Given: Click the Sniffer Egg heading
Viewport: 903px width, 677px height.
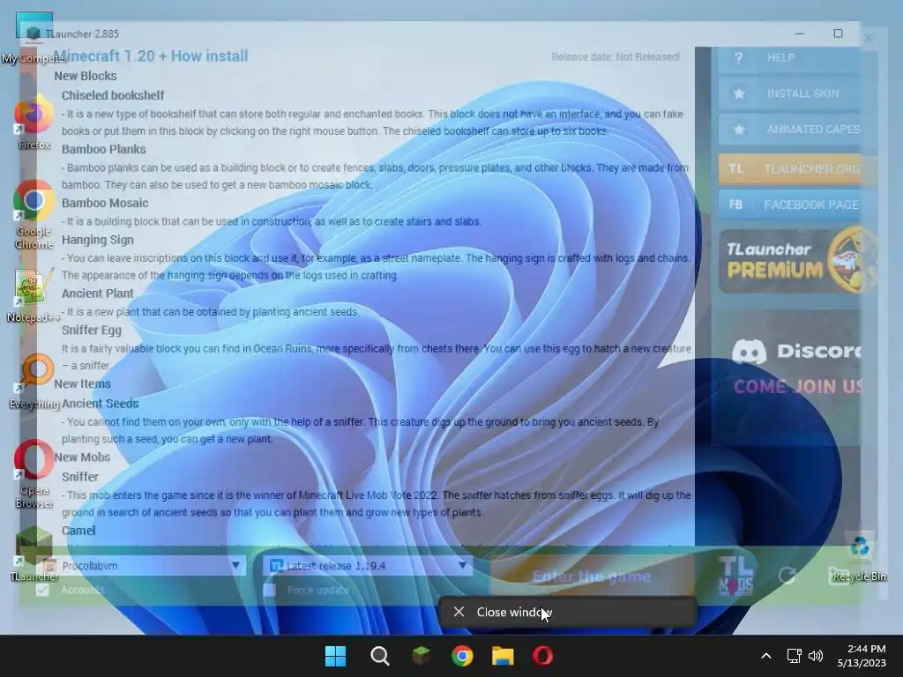Looking at the screenshot, I should [x=92, y=330].
